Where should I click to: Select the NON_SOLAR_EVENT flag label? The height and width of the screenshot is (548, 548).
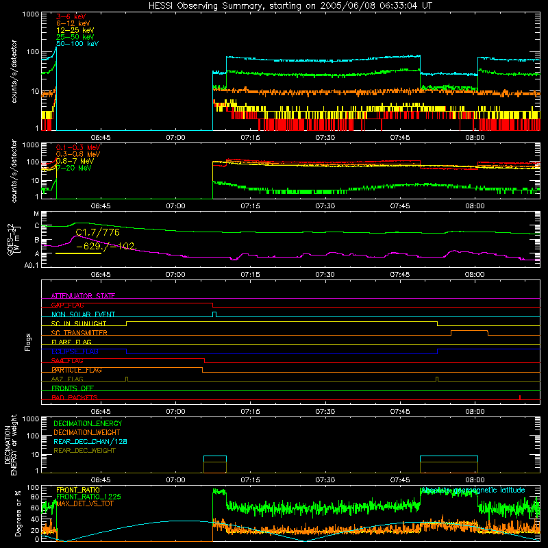click(x=83, y=314)
